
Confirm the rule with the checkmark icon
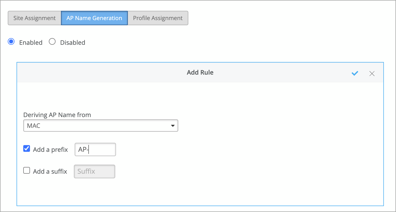[x=355, y=73]
